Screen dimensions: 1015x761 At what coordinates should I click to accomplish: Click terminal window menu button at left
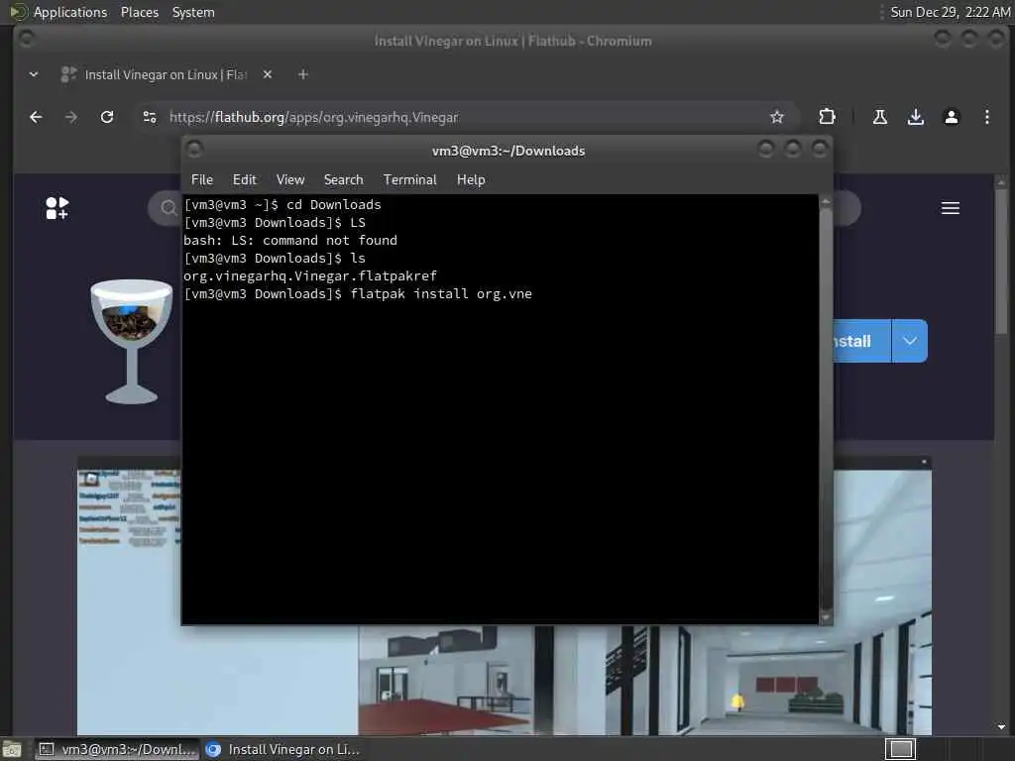coord(194,150)
